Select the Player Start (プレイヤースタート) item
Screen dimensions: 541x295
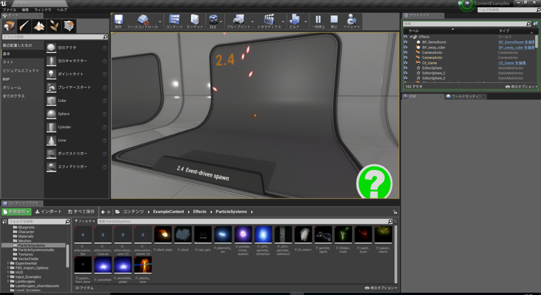point(76,88)
